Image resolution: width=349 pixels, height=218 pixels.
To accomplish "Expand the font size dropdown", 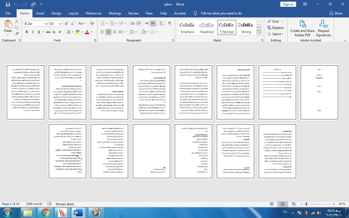I will click(61, 24).
